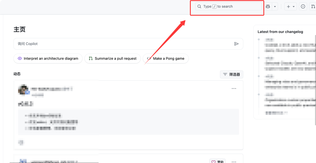Click the 赞助 sponsor heart button
Image resolution: width=316 pixels, height=163 pixels.
coord(217,161)
